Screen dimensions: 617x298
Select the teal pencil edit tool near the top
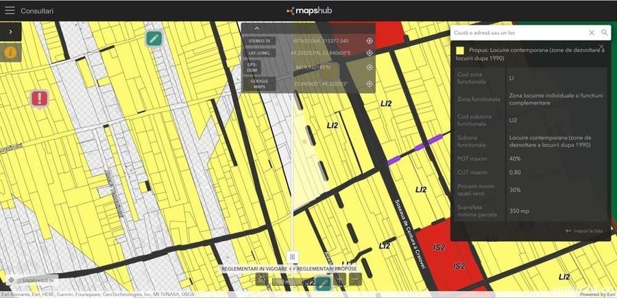coord(154,38)
